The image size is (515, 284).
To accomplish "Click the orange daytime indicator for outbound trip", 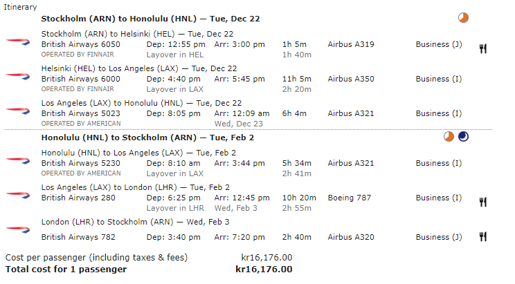I will pyautogui.click(x=463, y=17).
